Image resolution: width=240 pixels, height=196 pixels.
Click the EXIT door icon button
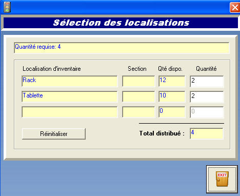pos(222,179)
